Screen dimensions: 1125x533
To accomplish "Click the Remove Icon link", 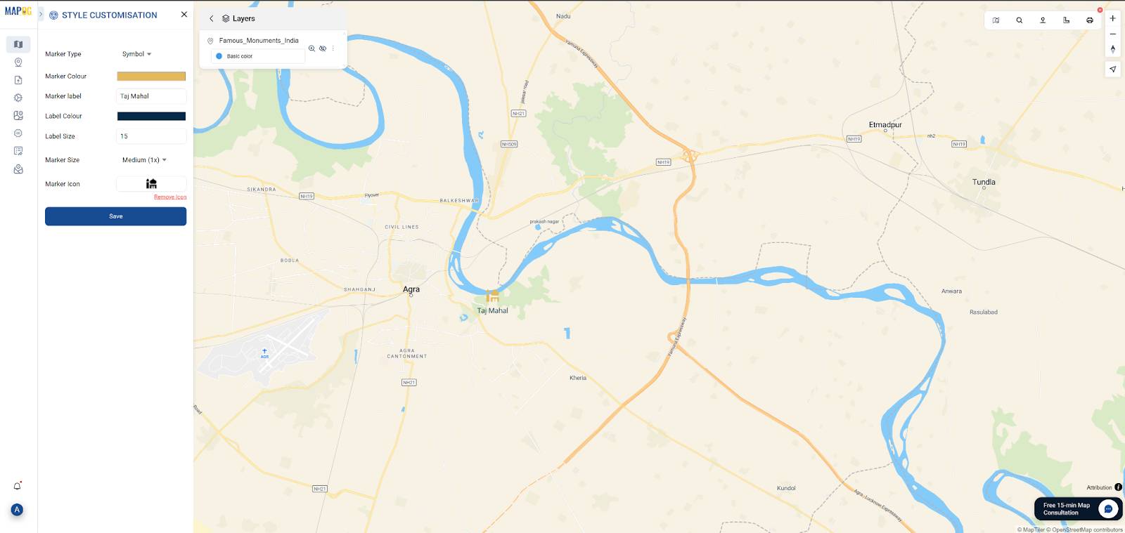I will pos(170,197).
